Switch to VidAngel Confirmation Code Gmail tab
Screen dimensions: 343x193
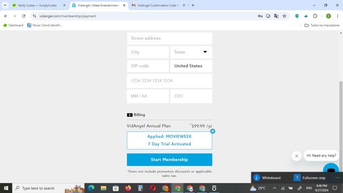pos(159,5)
